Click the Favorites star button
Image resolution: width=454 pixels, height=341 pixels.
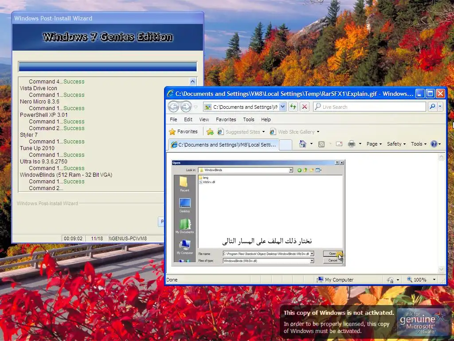[183, 131]
